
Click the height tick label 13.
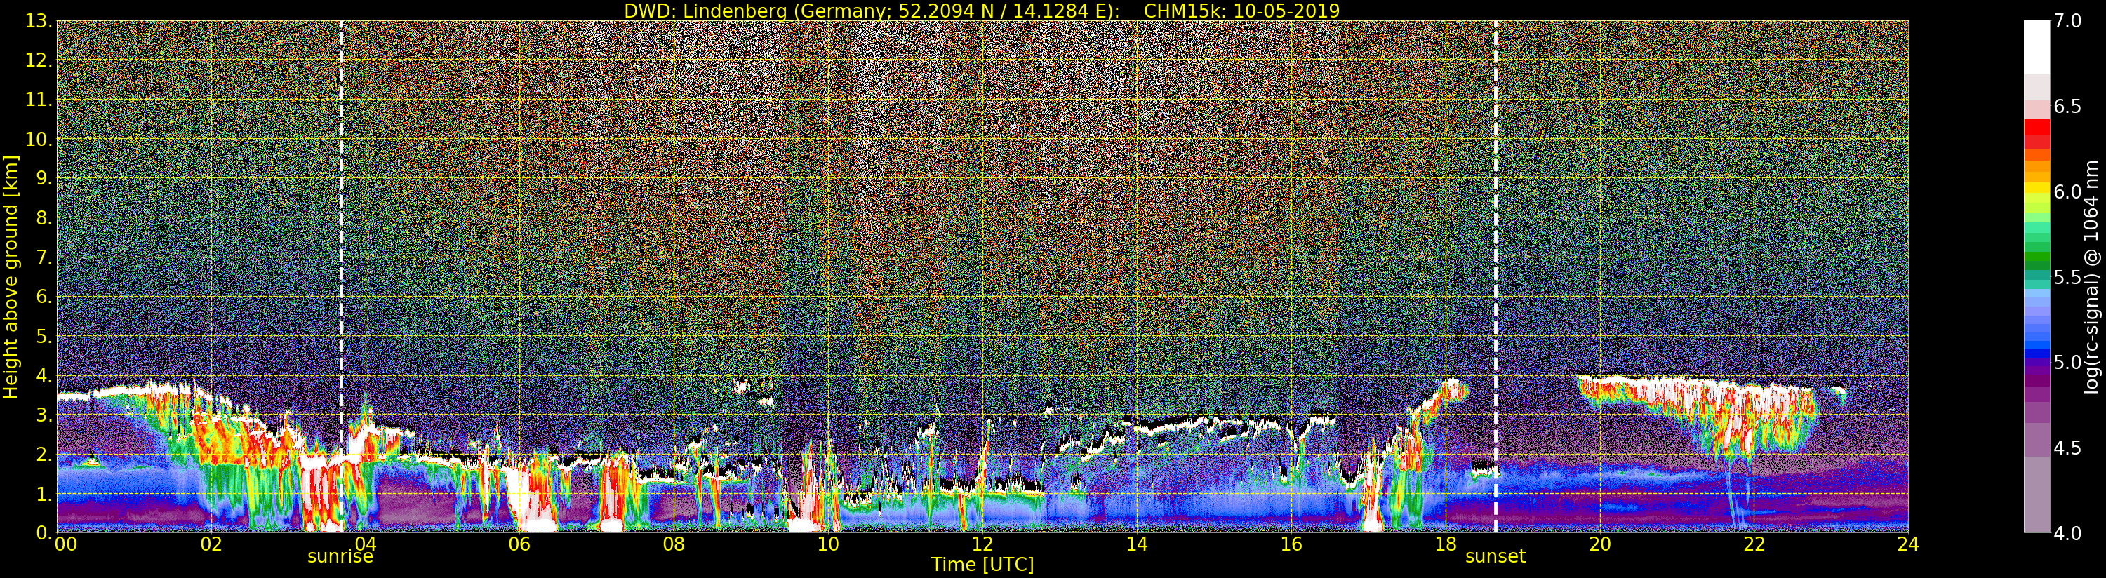(38, 21)
